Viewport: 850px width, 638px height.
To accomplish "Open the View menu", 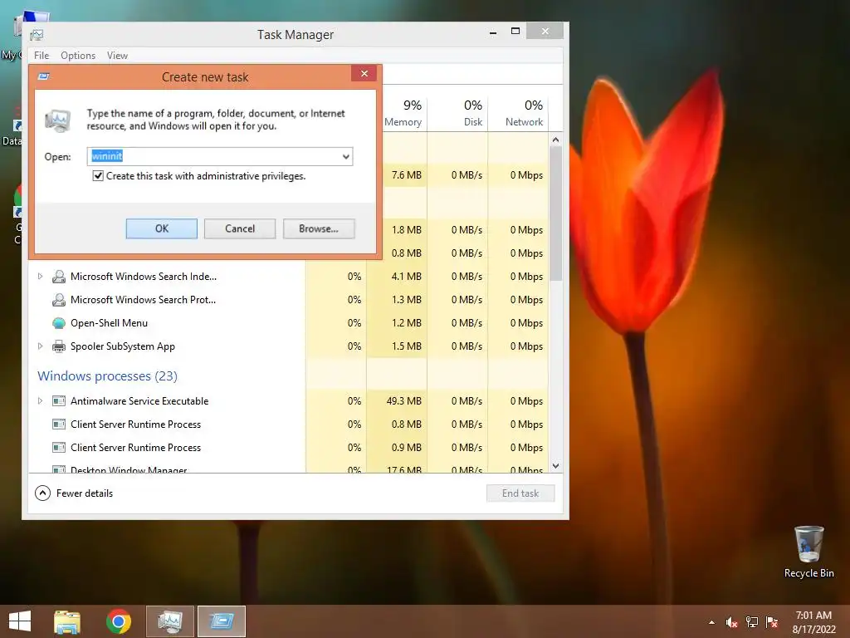I will pos(117,56).
